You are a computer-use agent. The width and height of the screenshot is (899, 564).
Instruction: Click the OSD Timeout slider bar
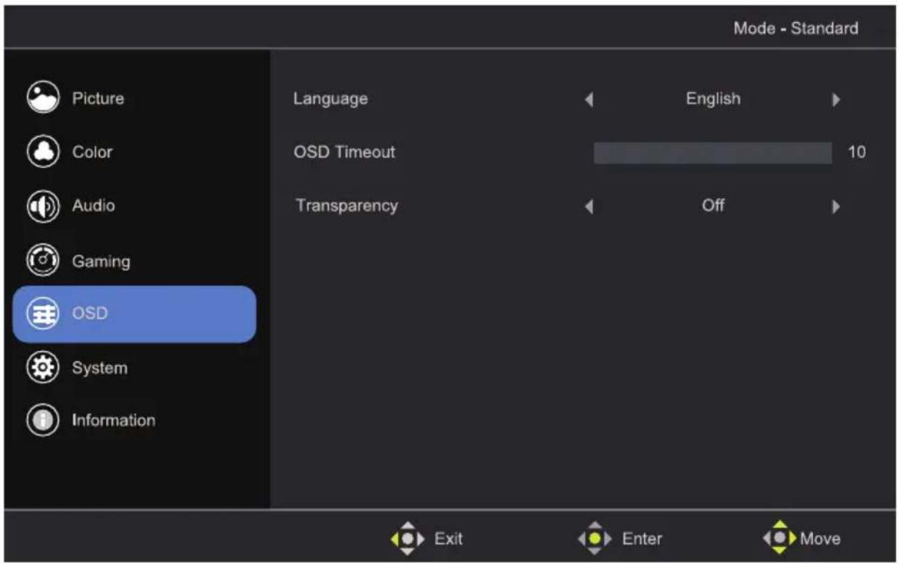713,153
